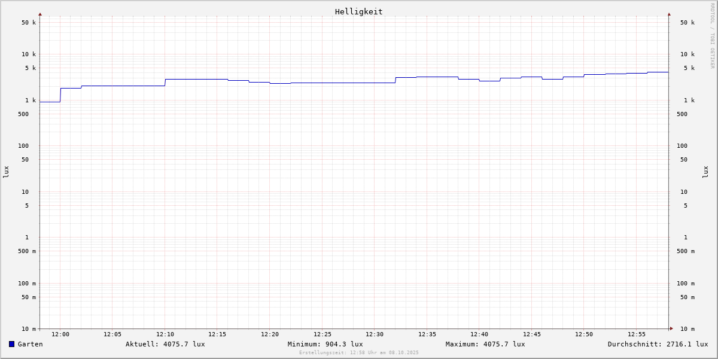Select the Maximum 4075.7 lux reading
Image resolution: width=718 pixels, height=359 pixels.
click(x=485, y=344)
